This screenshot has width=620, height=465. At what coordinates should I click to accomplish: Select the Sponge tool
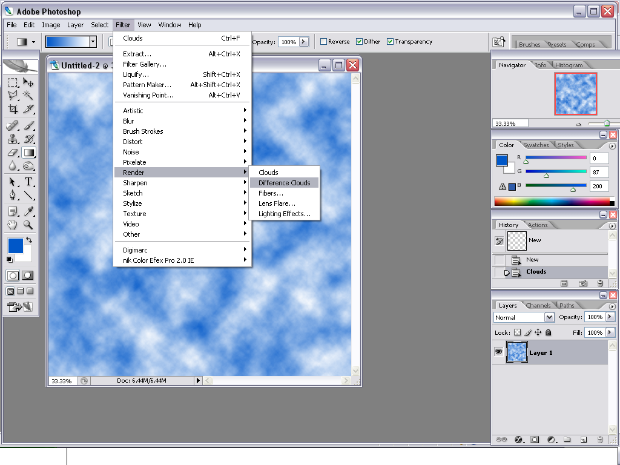click(28, 166)
